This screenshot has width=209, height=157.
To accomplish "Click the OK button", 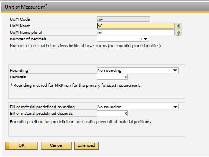I will click(x=21, y=145).
